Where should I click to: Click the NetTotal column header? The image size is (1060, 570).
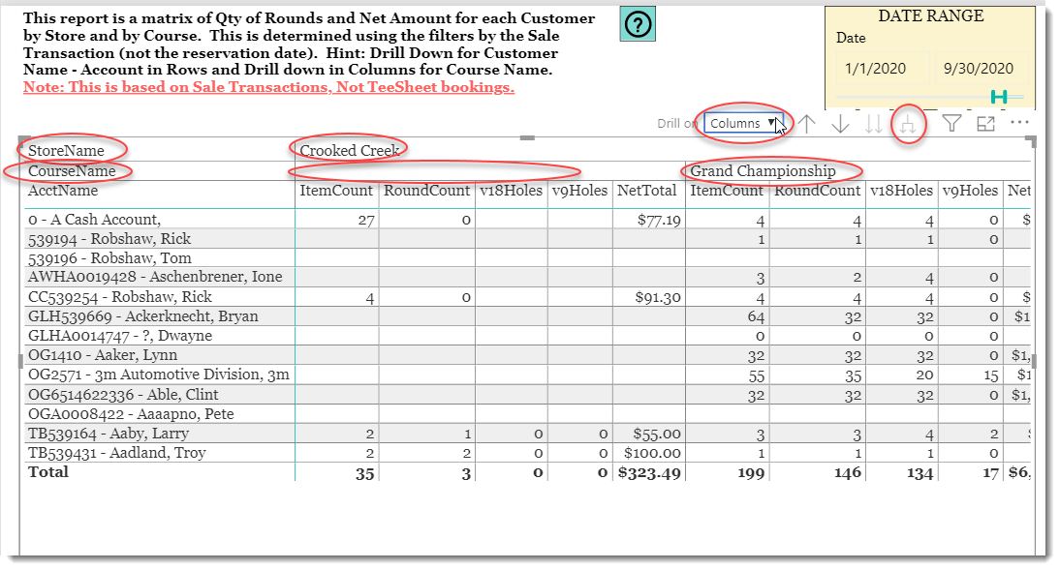[x=647, y=191]
